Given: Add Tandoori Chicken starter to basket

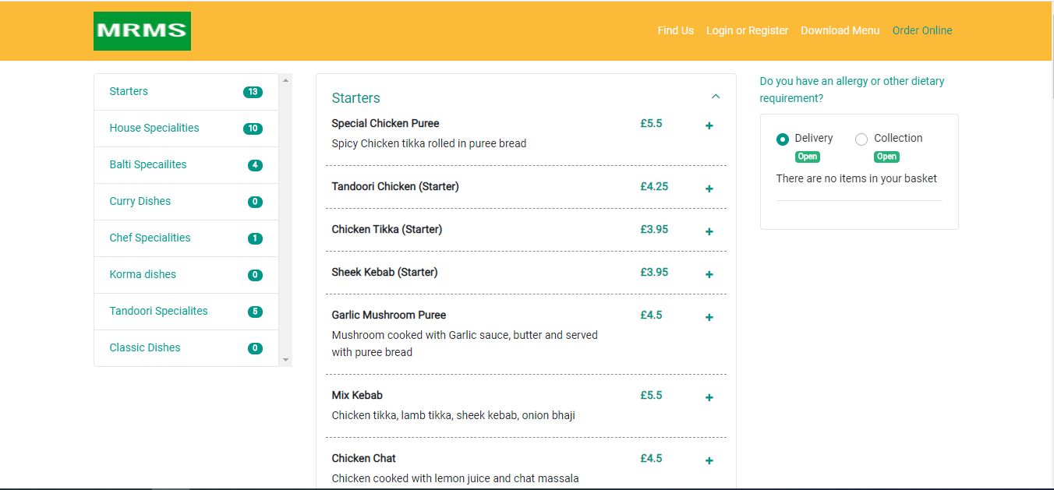Looking at the screenshot, I should click(x=709, y=189).
